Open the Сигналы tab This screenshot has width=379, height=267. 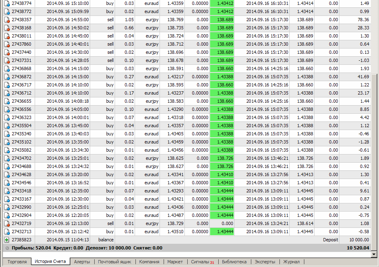click(x=202, y=262)
